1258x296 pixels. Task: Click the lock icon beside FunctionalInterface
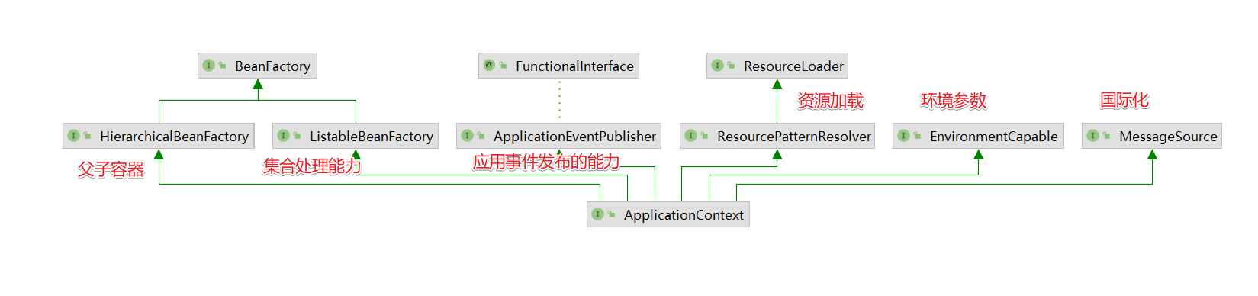point(503,66)
